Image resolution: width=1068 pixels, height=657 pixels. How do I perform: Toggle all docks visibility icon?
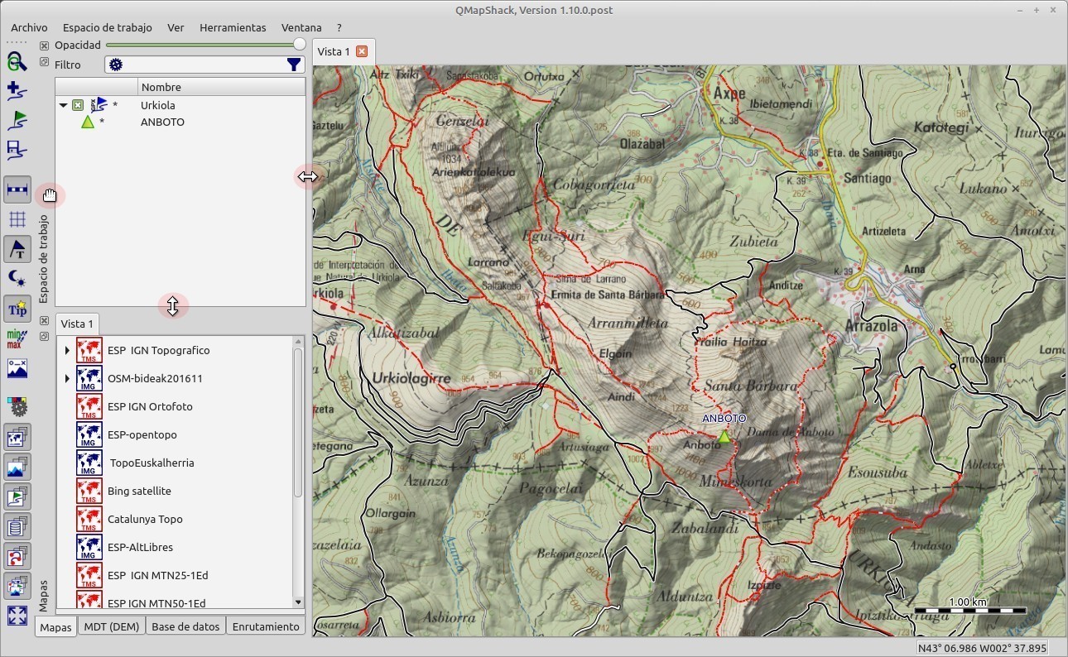pos(17,586)
